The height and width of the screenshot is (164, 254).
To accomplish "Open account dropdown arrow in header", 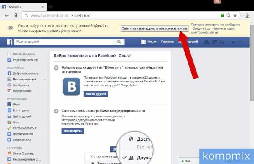I will pos(240,42).
